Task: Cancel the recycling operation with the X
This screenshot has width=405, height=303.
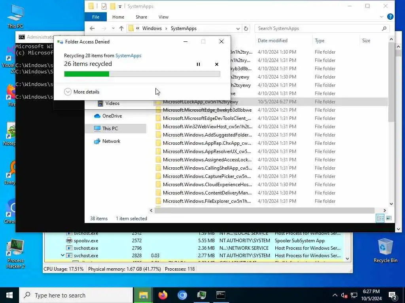Action: pyautogui.click(x=217, y=64)
